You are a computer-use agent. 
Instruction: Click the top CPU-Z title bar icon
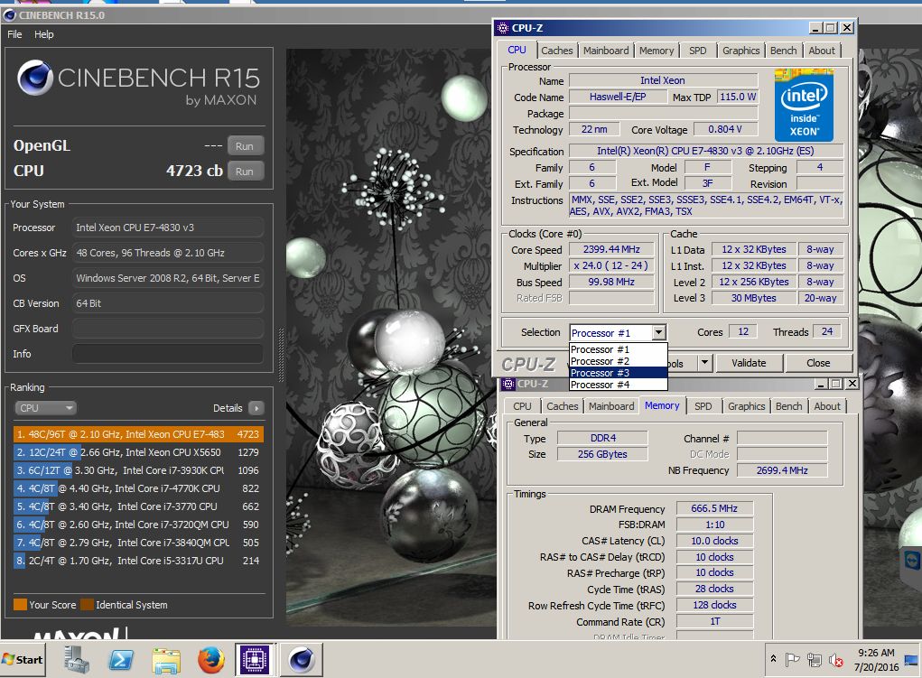503,28
